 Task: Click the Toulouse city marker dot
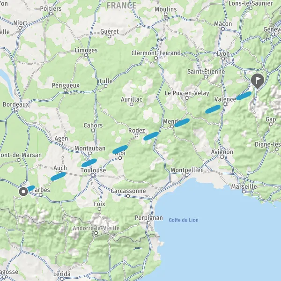93,175
